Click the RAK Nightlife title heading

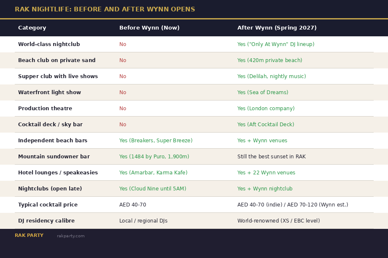click(x=105, y=9)
